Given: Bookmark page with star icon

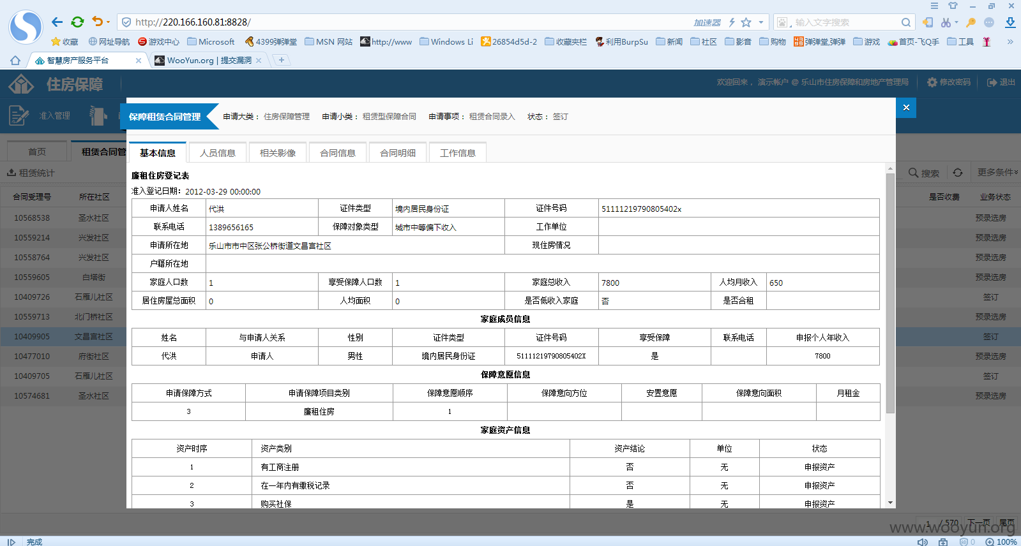Looking at the screenshot, I should coord(746,22).
